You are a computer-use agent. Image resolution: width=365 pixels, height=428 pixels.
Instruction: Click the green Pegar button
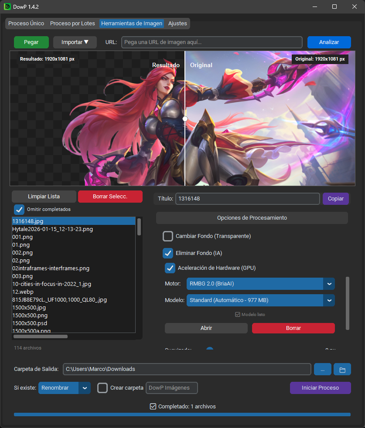[x=31, y=42]
